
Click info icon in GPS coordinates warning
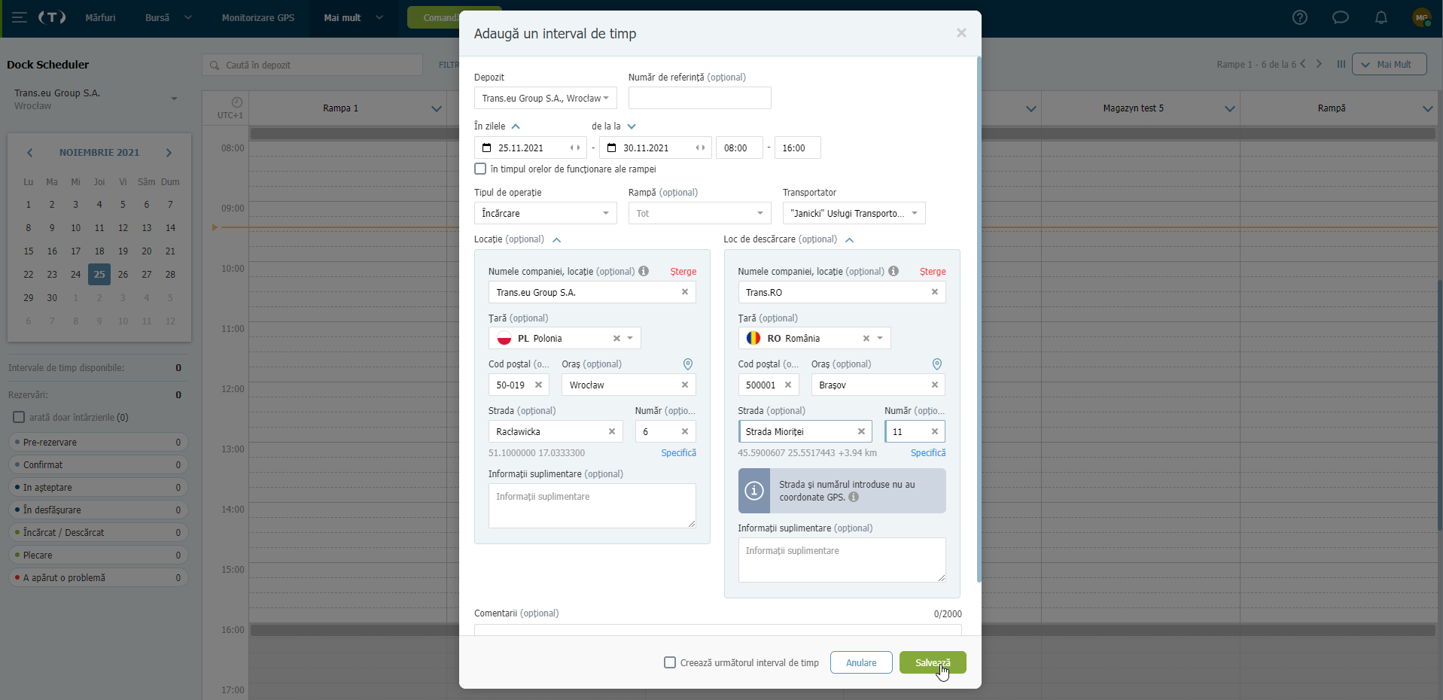coord(854,497)
